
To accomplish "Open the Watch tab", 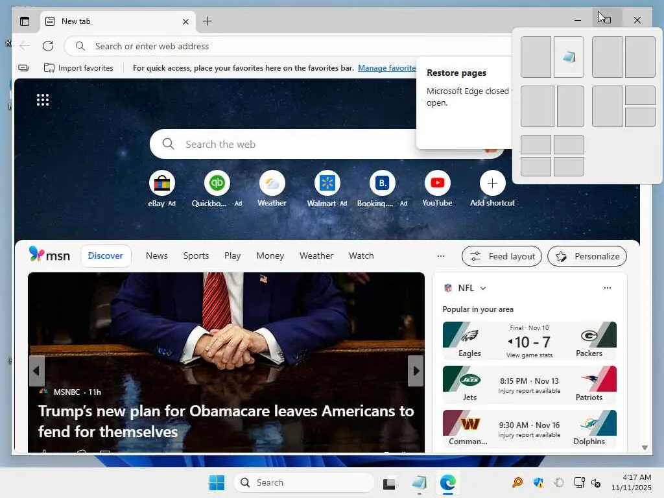I will tap(361, 255).
